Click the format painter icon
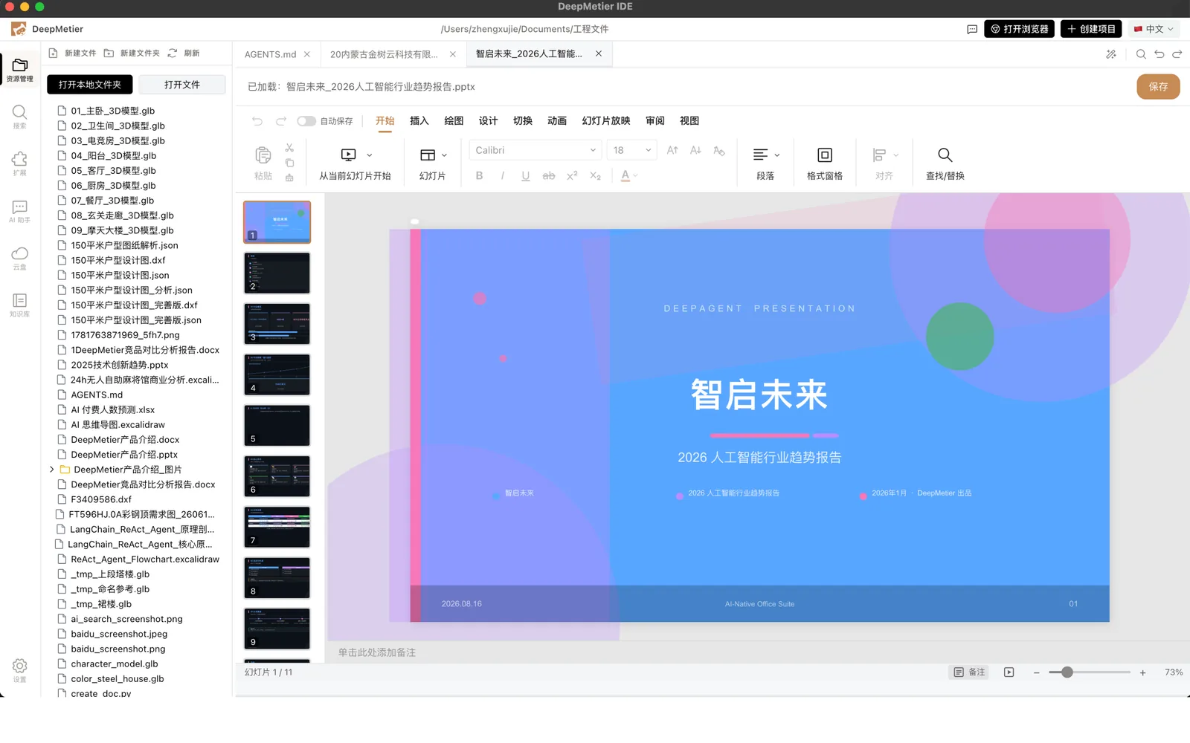Image resolution: width=1190 pixels, height=743 pixels. (x=289, y=178)
